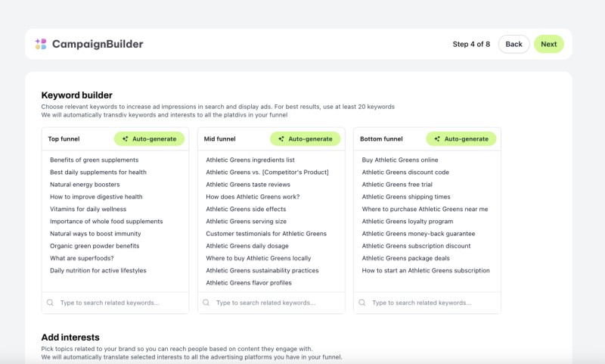
Task: Focus the Bottom funnel keyword search field
Action: point(427,303)
